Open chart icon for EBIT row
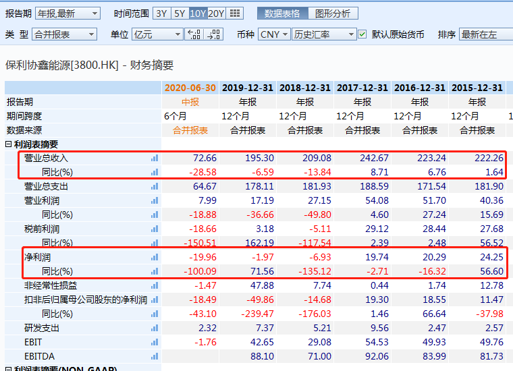 (155, 342)
